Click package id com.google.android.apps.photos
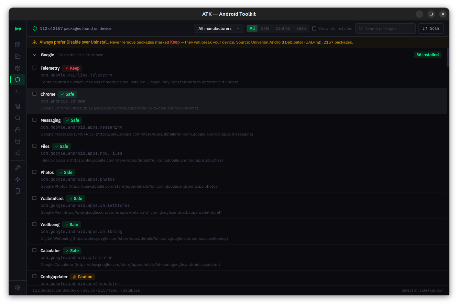The height and width of the screenshot is (305, 458). pyautogui.click(x=78, y=179)
